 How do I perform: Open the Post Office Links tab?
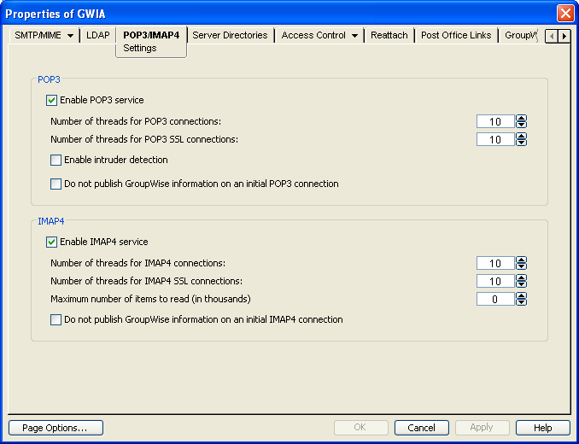[456, 35]
